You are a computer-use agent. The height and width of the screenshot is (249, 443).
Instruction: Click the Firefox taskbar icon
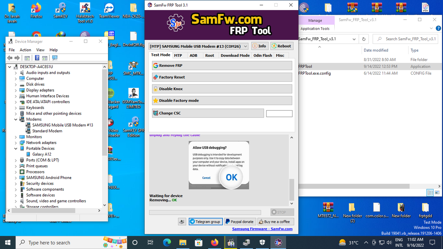pyautogui.click(x=215, y=242)
